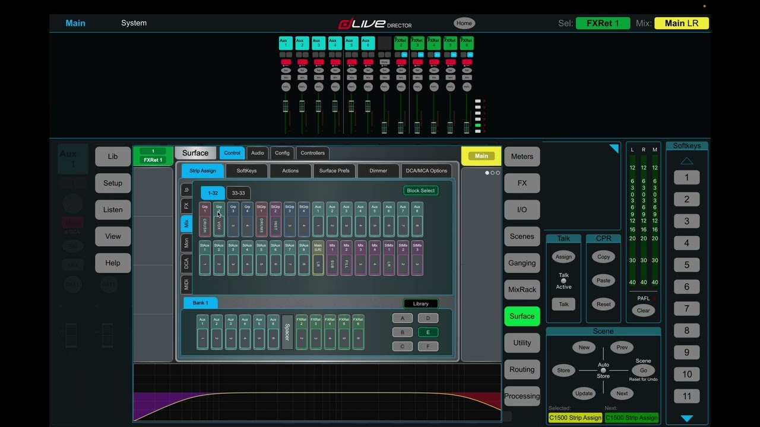Screen dimensions: 760x427
Task: Open the Library dropdown for Bank 1
Action: click(x=420, y=304)
